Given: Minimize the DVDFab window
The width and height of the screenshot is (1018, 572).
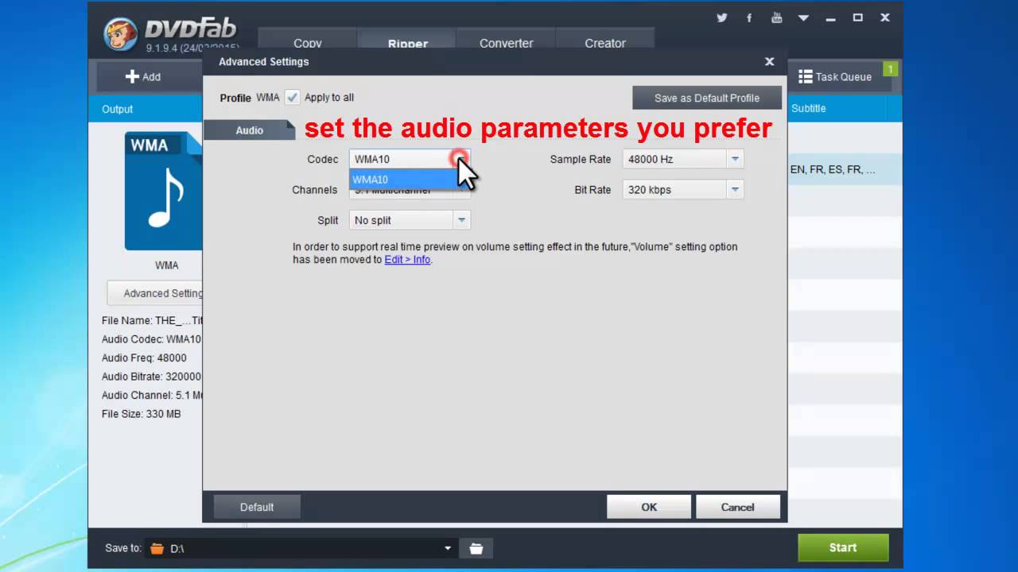Looking at the screenshot, I should pos(831,17).
